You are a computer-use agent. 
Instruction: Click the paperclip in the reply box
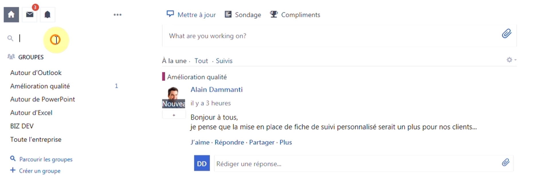coord(506,162)
